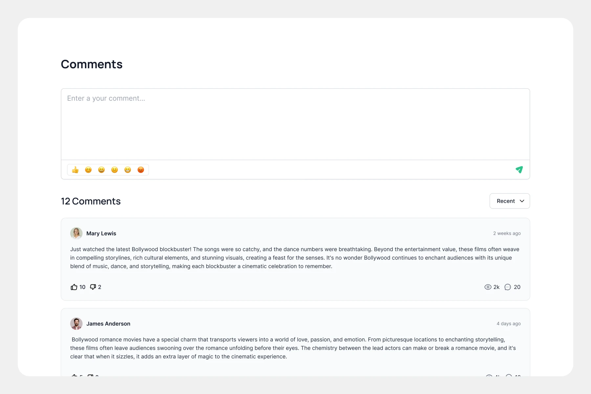Viewport: 591px width, 394px height.
Task: Click the "2 weeks ago" timestamp
Action: click(507, 233)
